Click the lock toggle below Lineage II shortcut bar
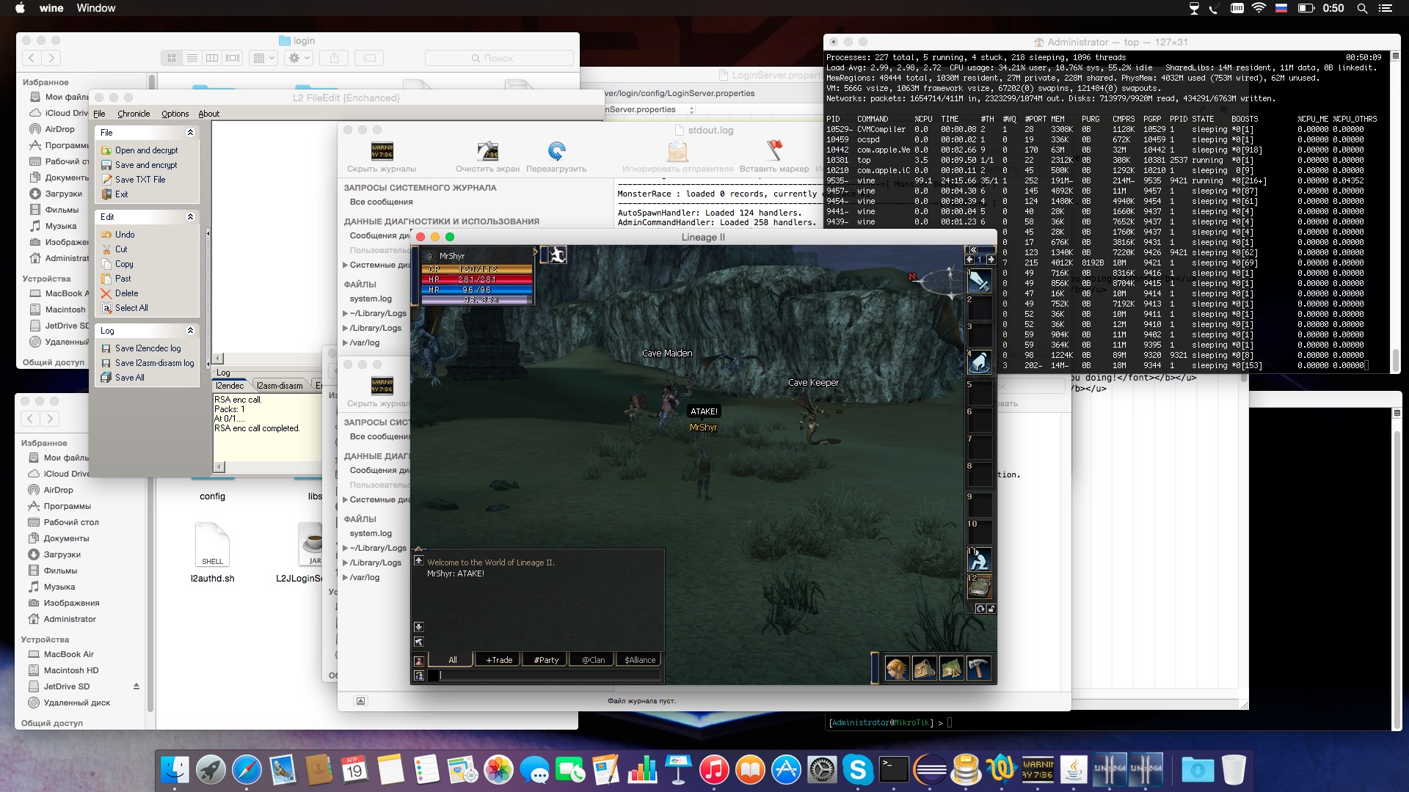The image size is (1409, 792). point(991,609)
